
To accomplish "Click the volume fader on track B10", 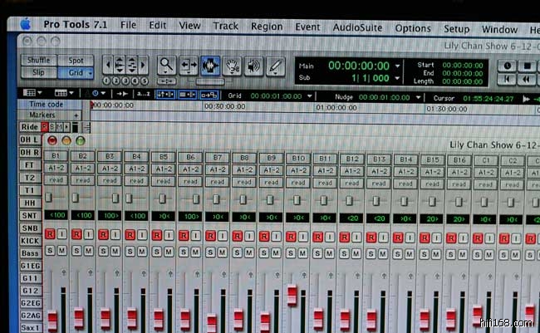I will (292, 296).
